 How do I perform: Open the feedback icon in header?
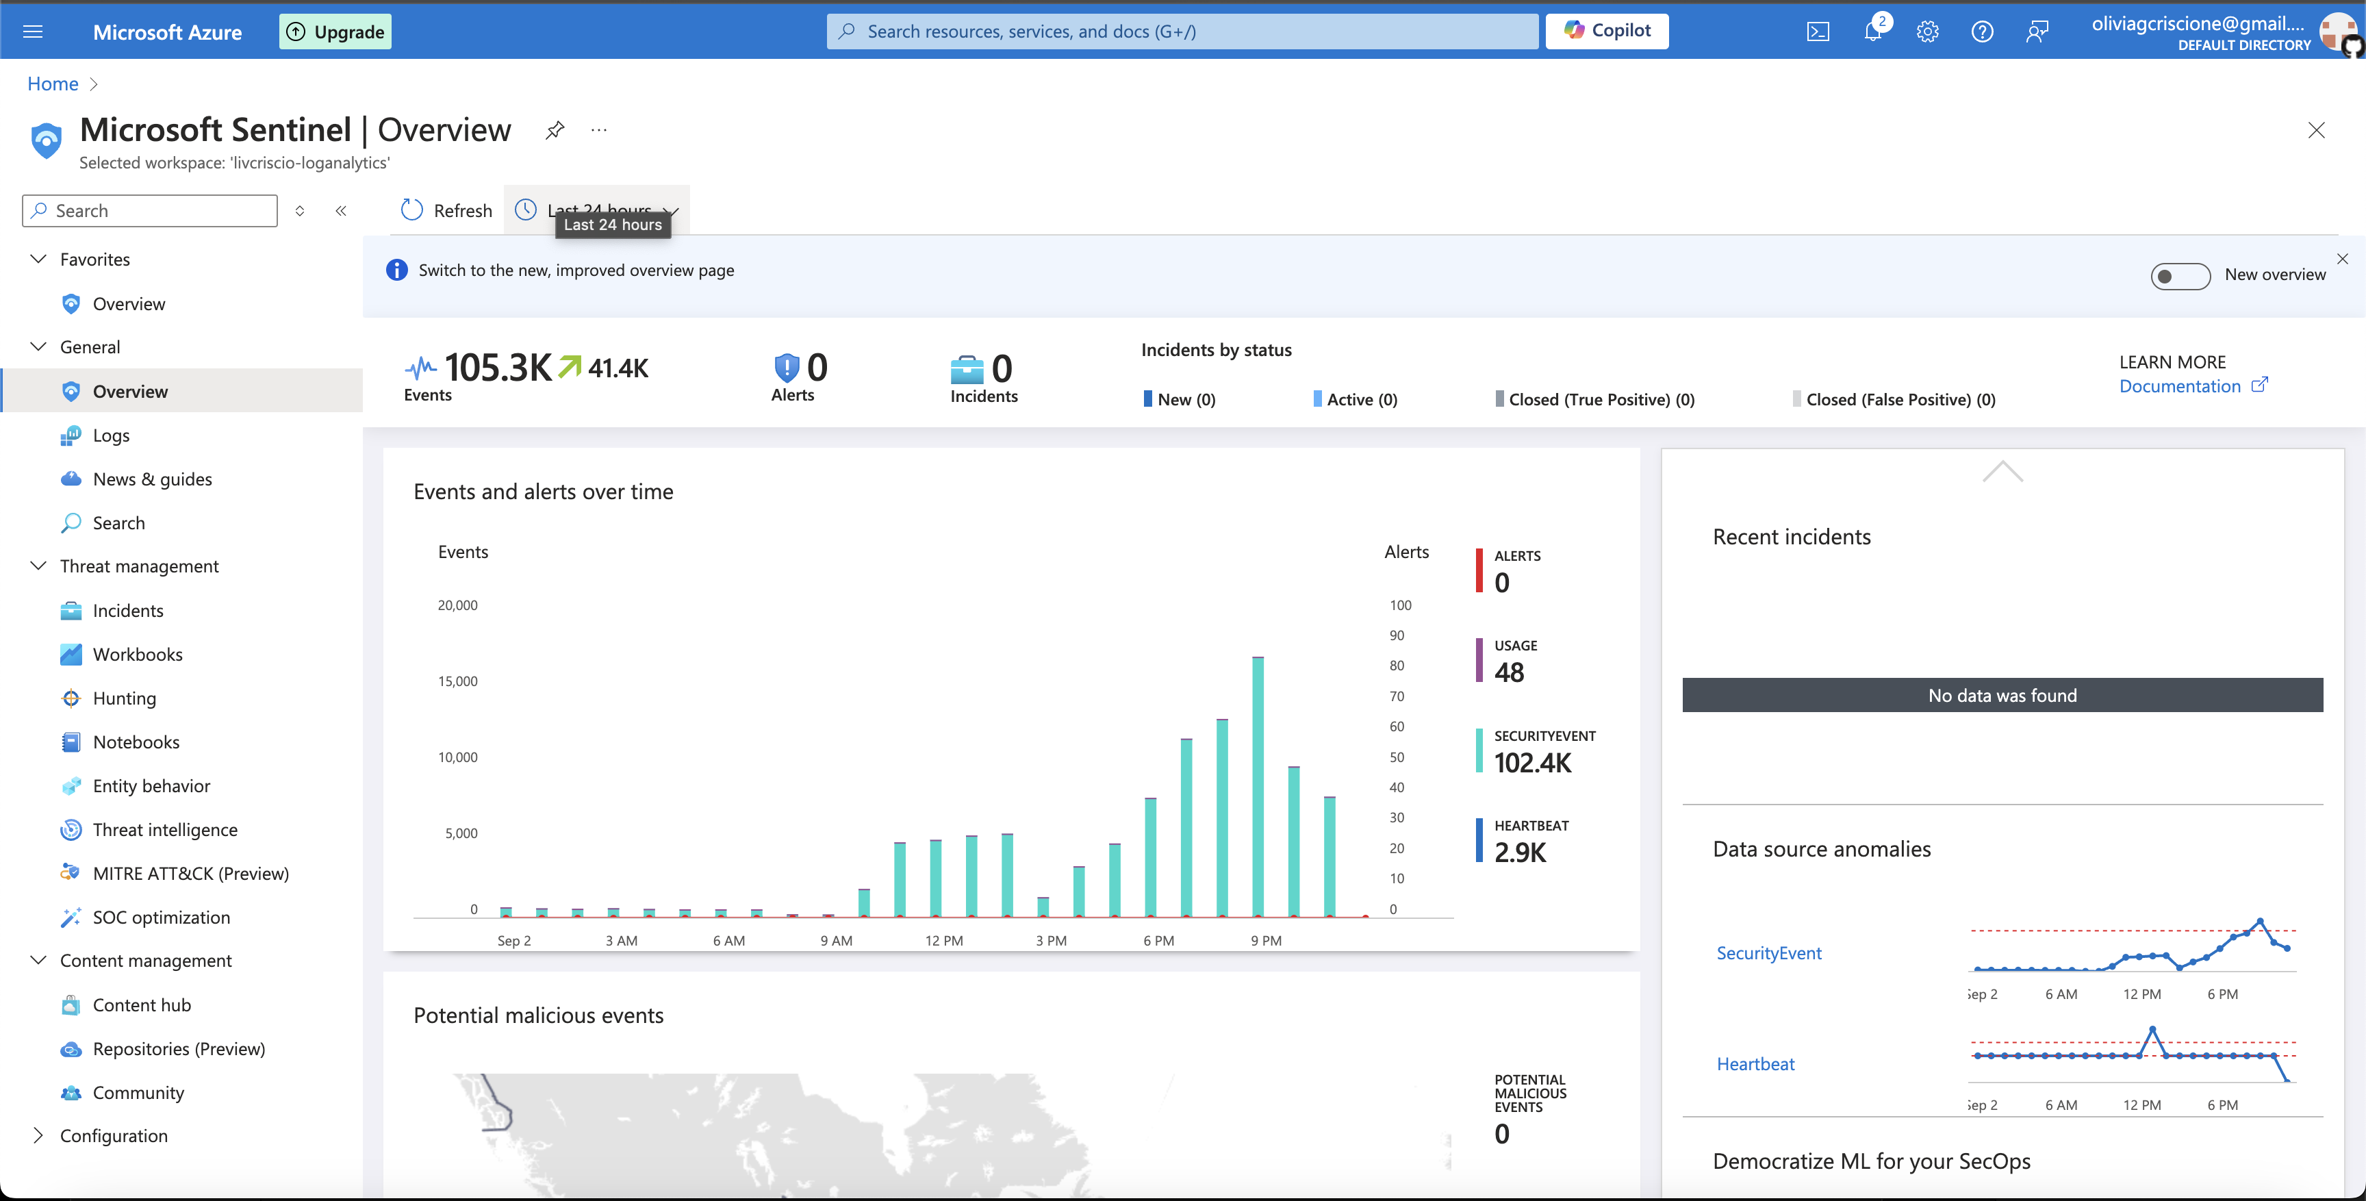coord(2036,32)
